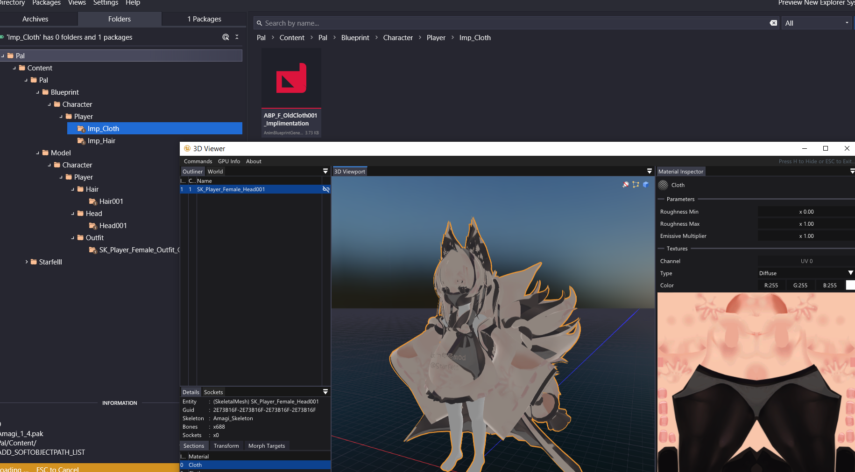Open the Outliner panel options dropdown arrow
The width and height of the screenshot is (855, 472).
(x=325, y=171)
